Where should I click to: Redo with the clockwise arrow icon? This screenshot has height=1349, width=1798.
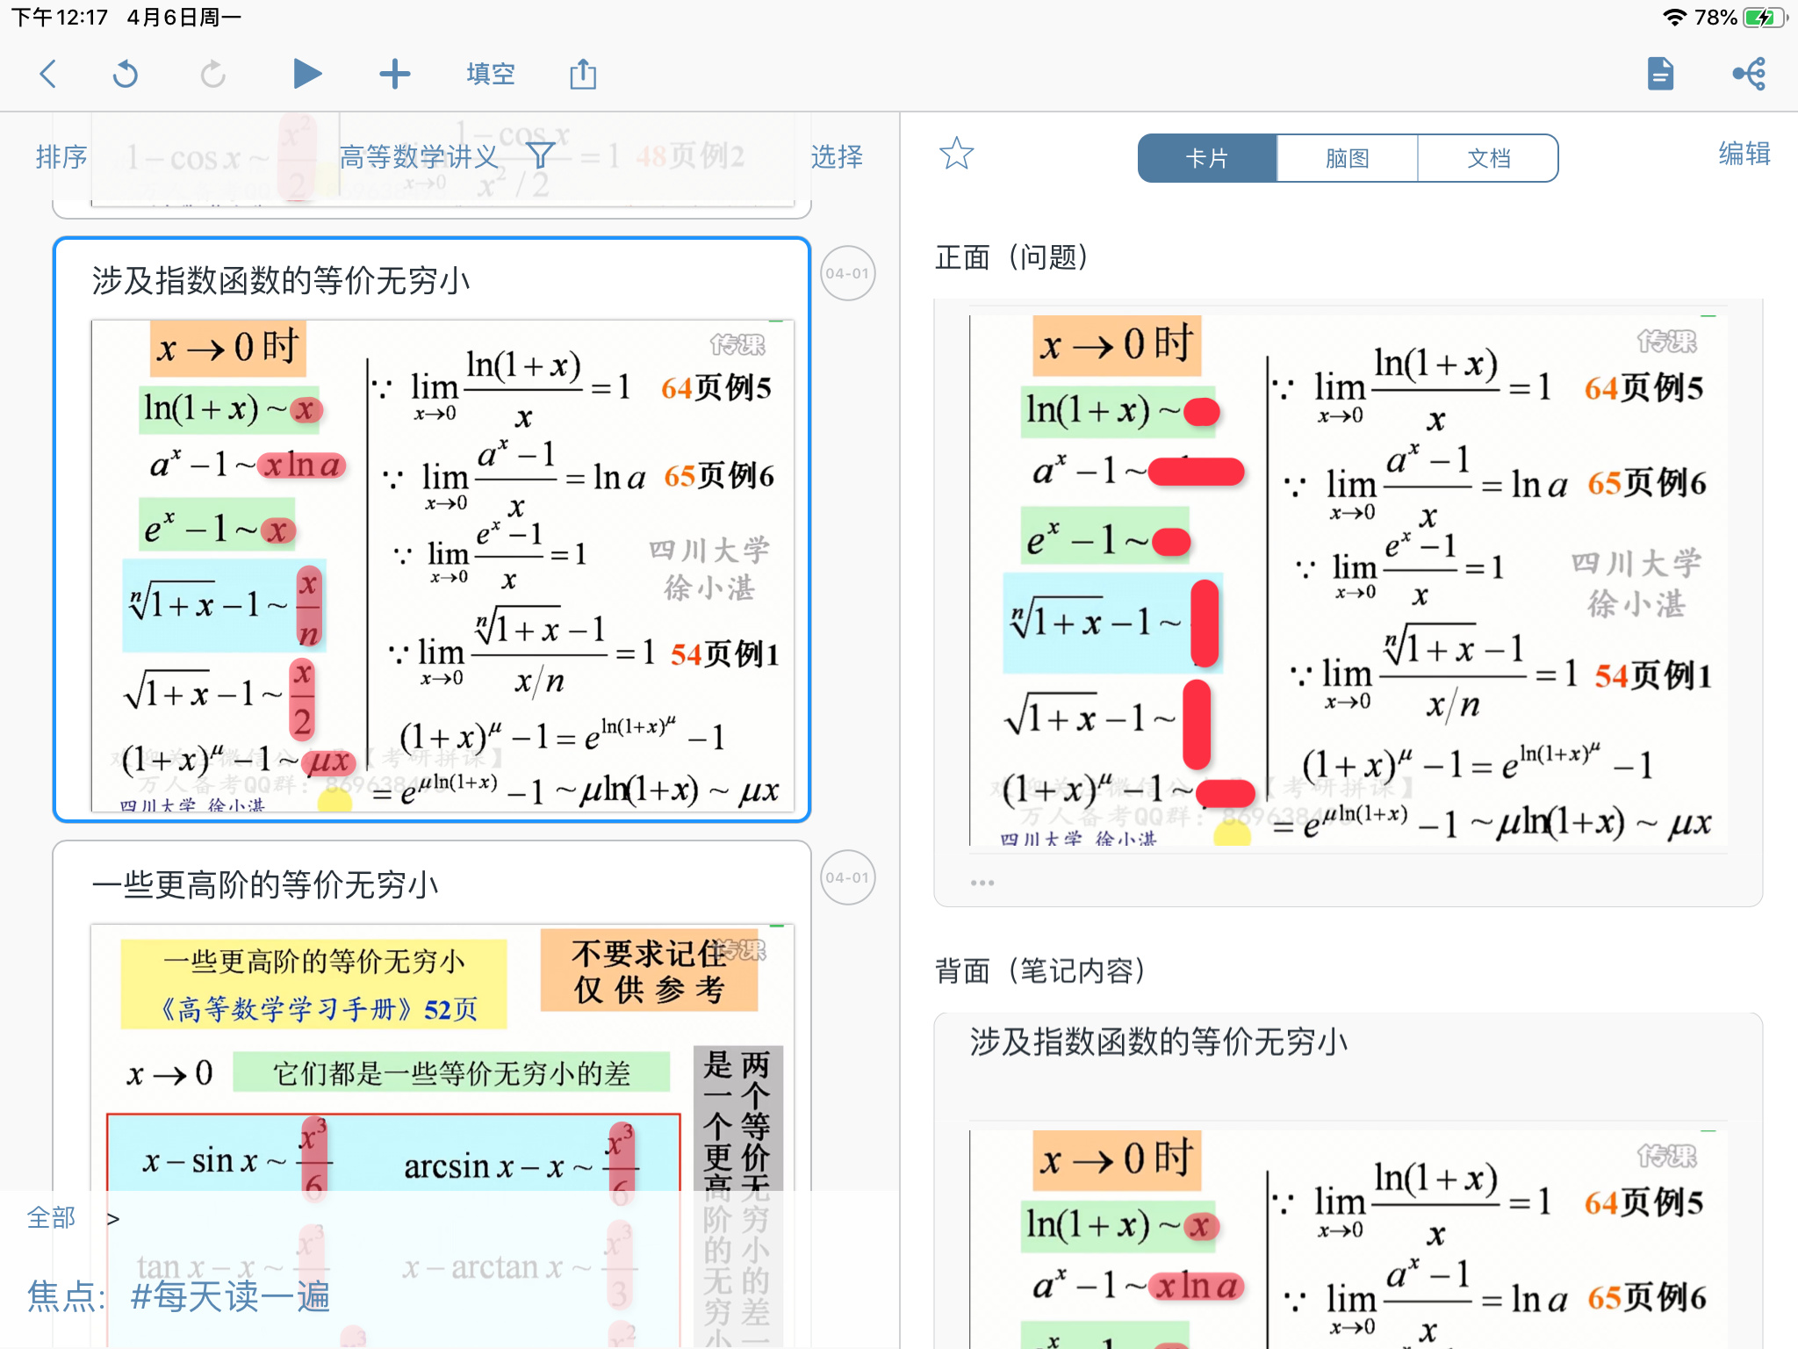tap(213, 74)
